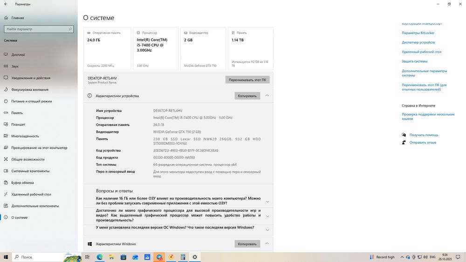Open Многозадачность settings
The height and width of the screenshot is (262, 466).
tap(39, 136)
